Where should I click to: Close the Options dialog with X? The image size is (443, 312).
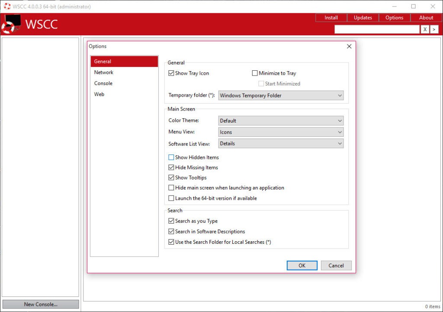349,46
